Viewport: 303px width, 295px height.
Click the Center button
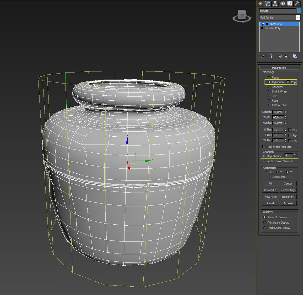click(288, 183)
